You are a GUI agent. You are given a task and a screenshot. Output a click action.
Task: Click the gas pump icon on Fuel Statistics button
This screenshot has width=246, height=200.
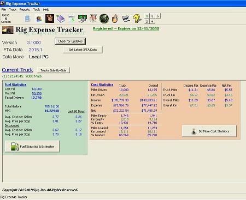click(x=15, y=147)
